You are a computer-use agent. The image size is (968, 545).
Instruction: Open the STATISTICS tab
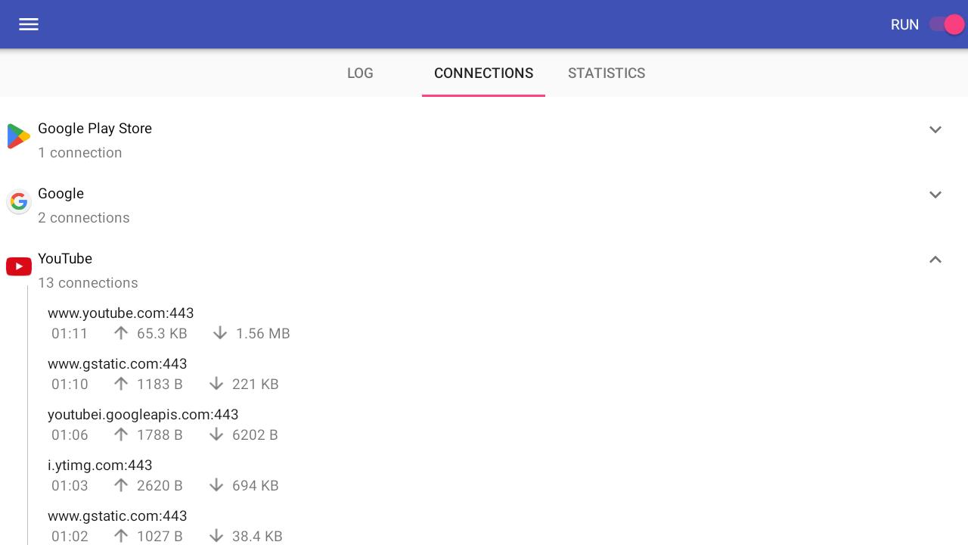[607, 73]
